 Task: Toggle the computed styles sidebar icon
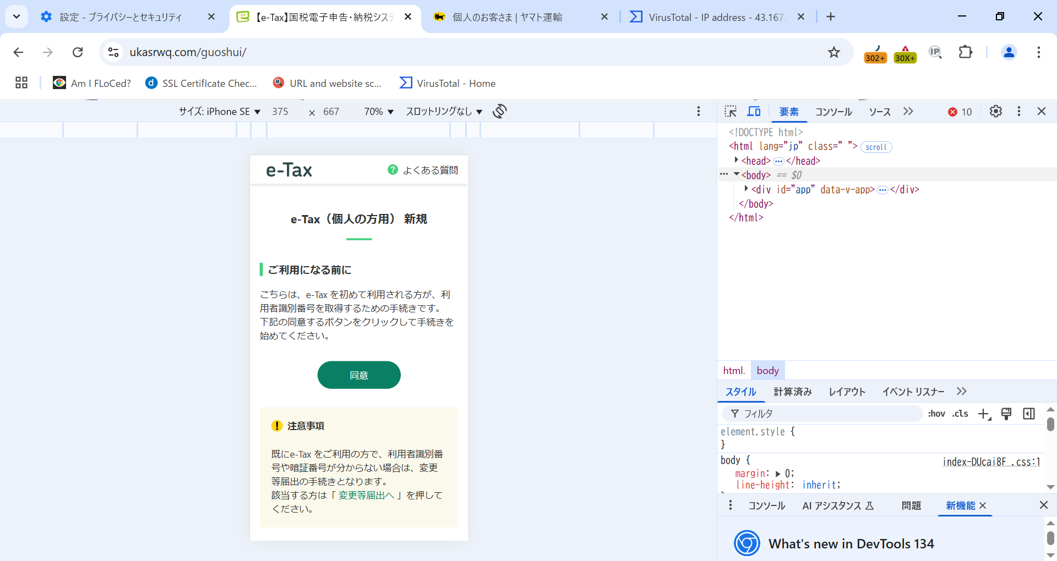pyautogui.click(x=1029, y=414)
